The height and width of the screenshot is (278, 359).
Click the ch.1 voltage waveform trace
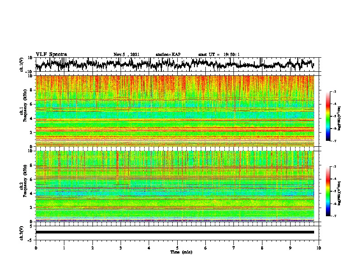[x=175, y=65]
